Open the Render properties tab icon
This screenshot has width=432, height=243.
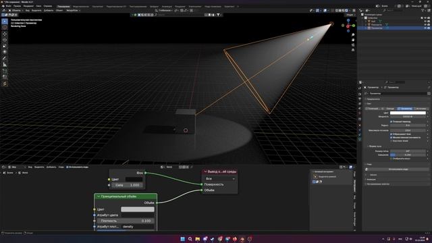tap(360, 94)
